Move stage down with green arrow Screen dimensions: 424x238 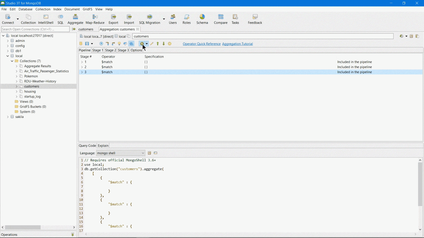pyautogui.click(x=164, y=44)
